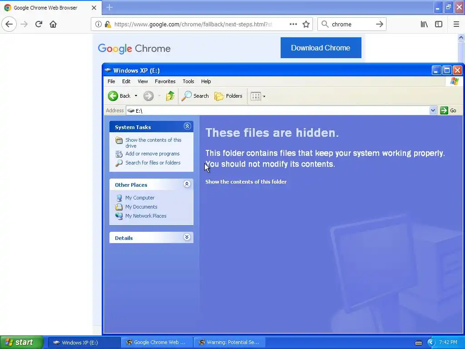Click the browser forward arrow button

pos(24,24)
